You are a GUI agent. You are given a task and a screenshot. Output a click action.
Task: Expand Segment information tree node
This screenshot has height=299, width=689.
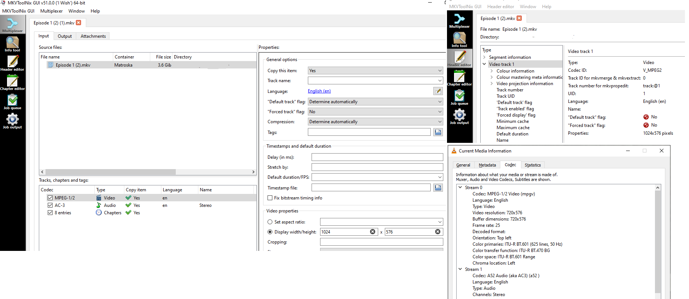click(x=484, y=57)
